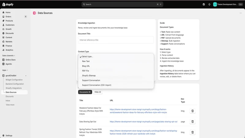Click the pink app icon beside Data Sources
245x138 pixels.
34,13
